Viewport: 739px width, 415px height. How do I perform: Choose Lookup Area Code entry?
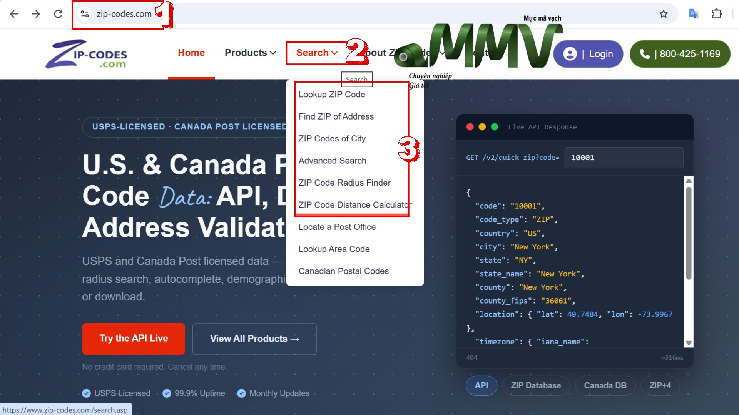click(x=334, y=249)
